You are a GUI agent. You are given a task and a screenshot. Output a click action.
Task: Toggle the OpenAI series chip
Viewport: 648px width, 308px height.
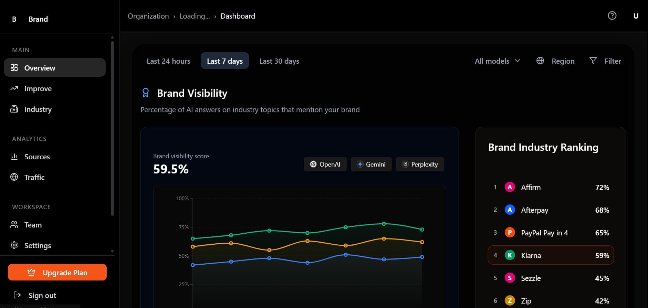pyautogui.click(x=325, y=164)
